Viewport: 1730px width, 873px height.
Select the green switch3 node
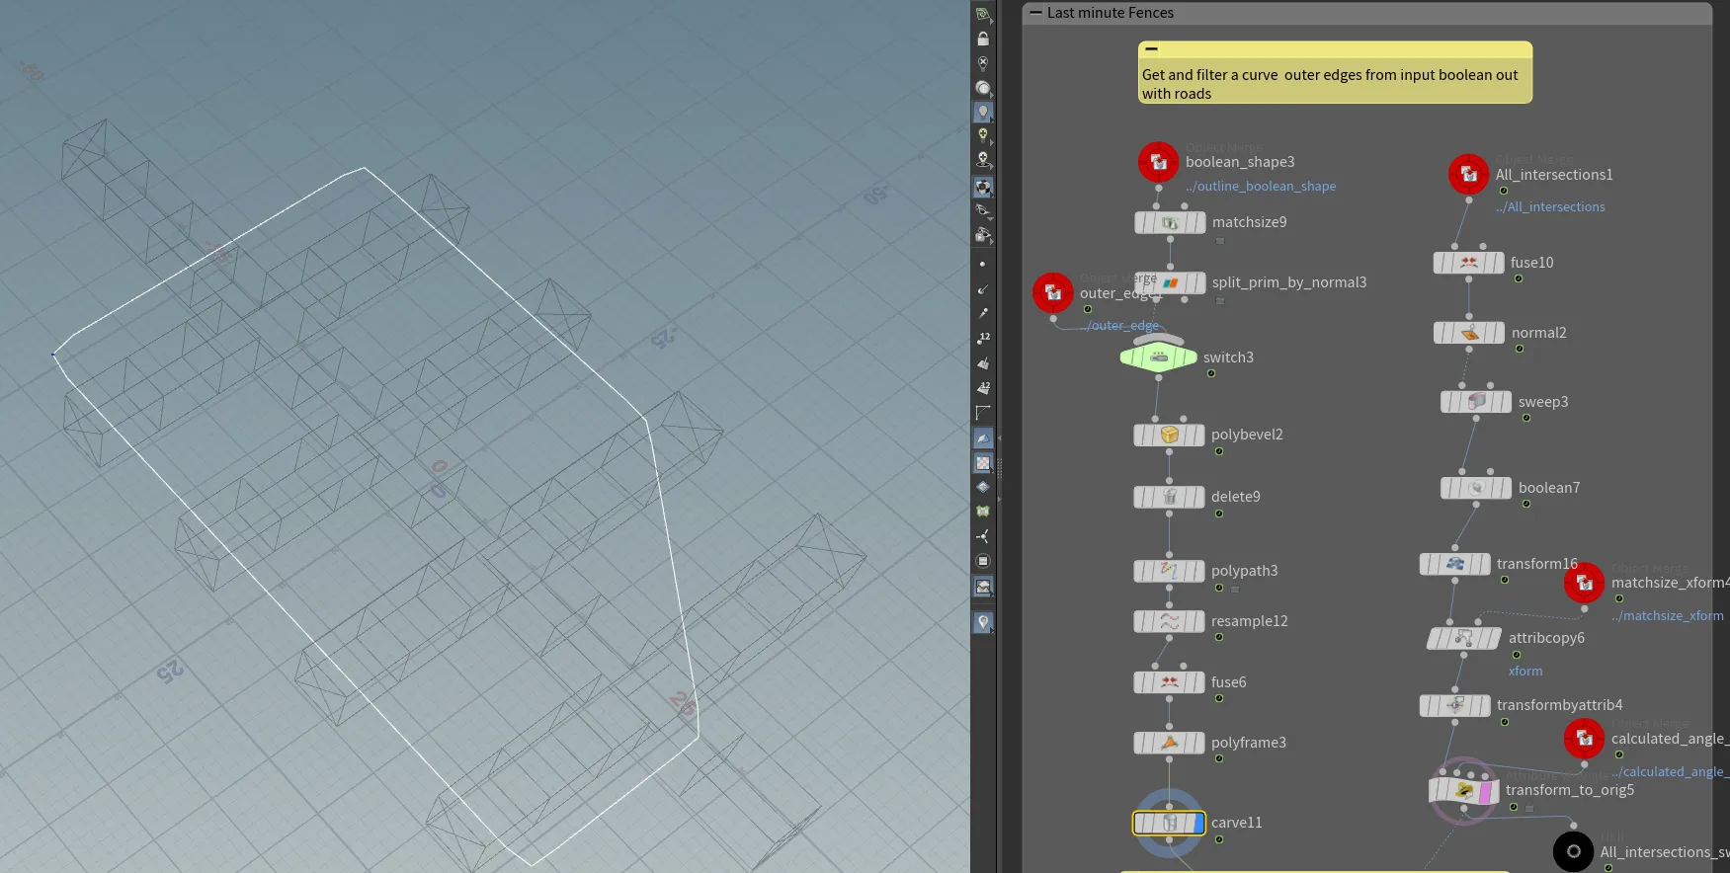point(1159,357)
